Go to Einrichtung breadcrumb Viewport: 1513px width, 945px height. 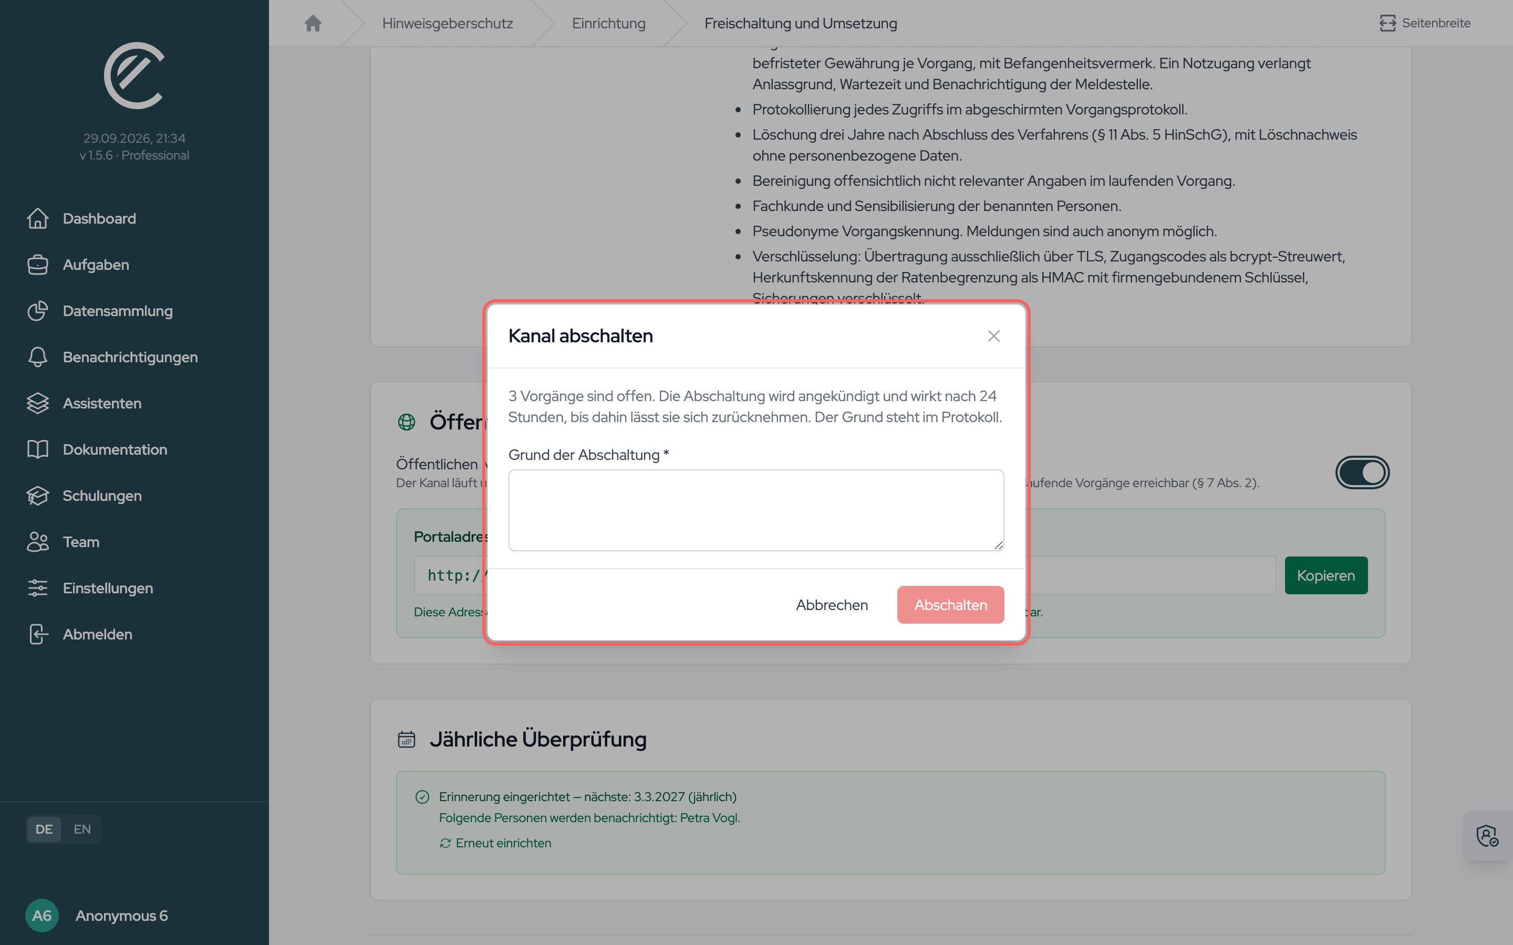pos(608,23)
